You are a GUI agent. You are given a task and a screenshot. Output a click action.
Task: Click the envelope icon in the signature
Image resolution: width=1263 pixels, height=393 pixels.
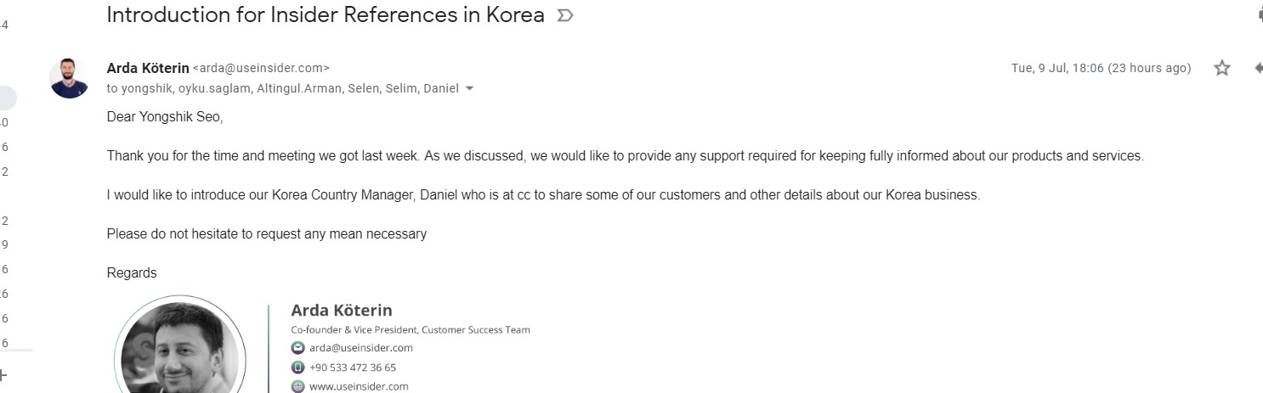click(x=297, y=348)
